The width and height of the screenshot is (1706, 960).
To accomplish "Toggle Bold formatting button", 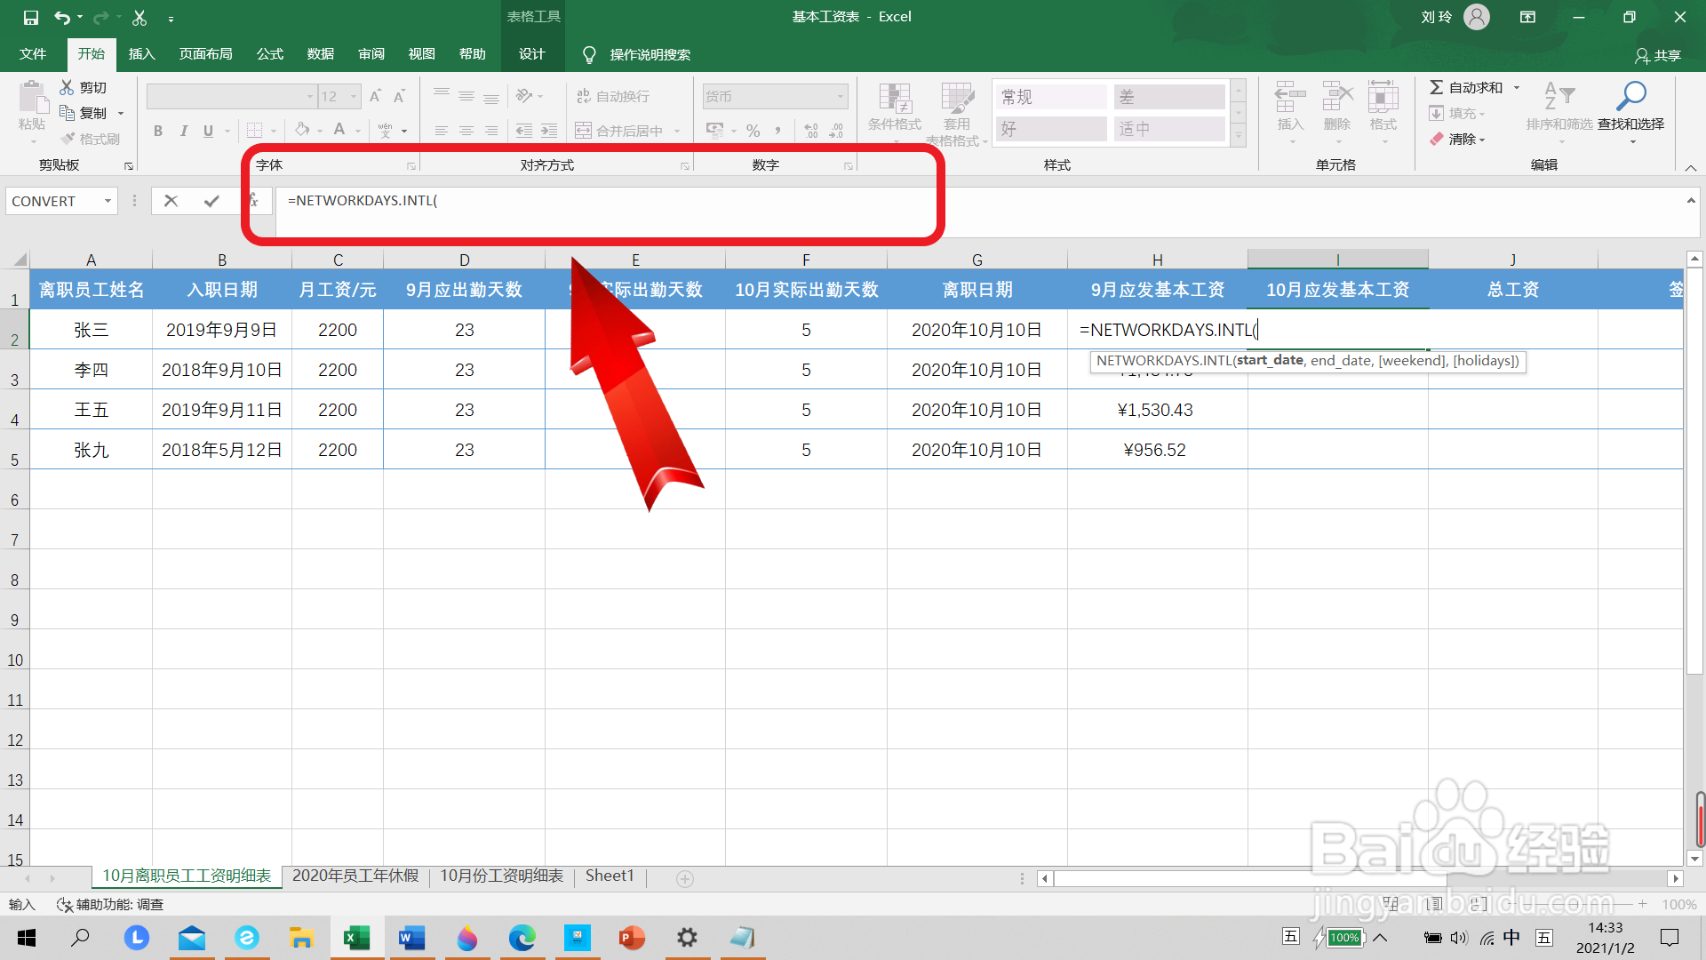I will click(x=158, y=131).
